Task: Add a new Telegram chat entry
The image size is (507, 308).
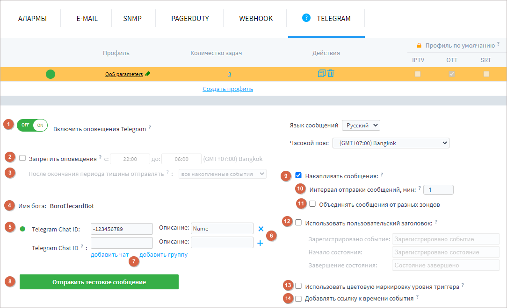Action: click(261, 242)
